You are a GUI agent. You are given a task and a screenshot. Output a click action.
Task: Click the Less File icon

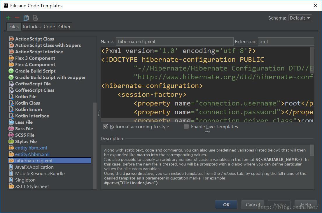[11, 122]
